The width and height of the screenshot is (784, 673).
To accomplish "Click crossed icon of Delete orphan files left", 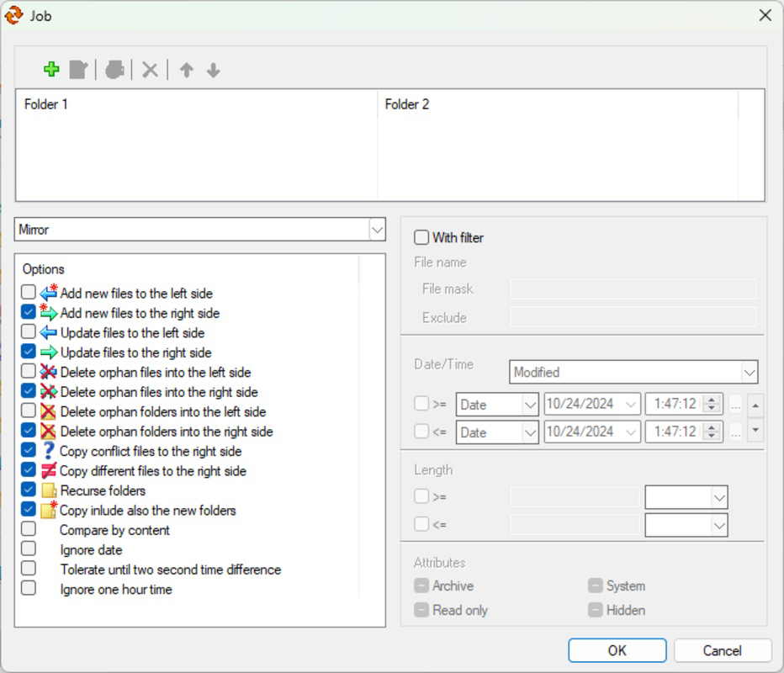I will pyautogui.click(x=49, y=372).
